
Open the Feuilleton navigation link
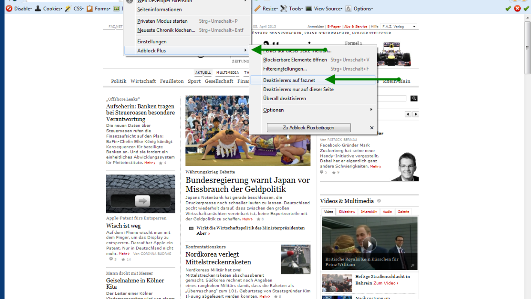click(172, 81)
